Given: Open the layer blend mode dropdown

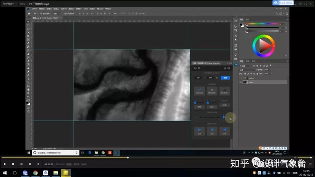Looking at the screenshot, I should [x=247, y=70].
